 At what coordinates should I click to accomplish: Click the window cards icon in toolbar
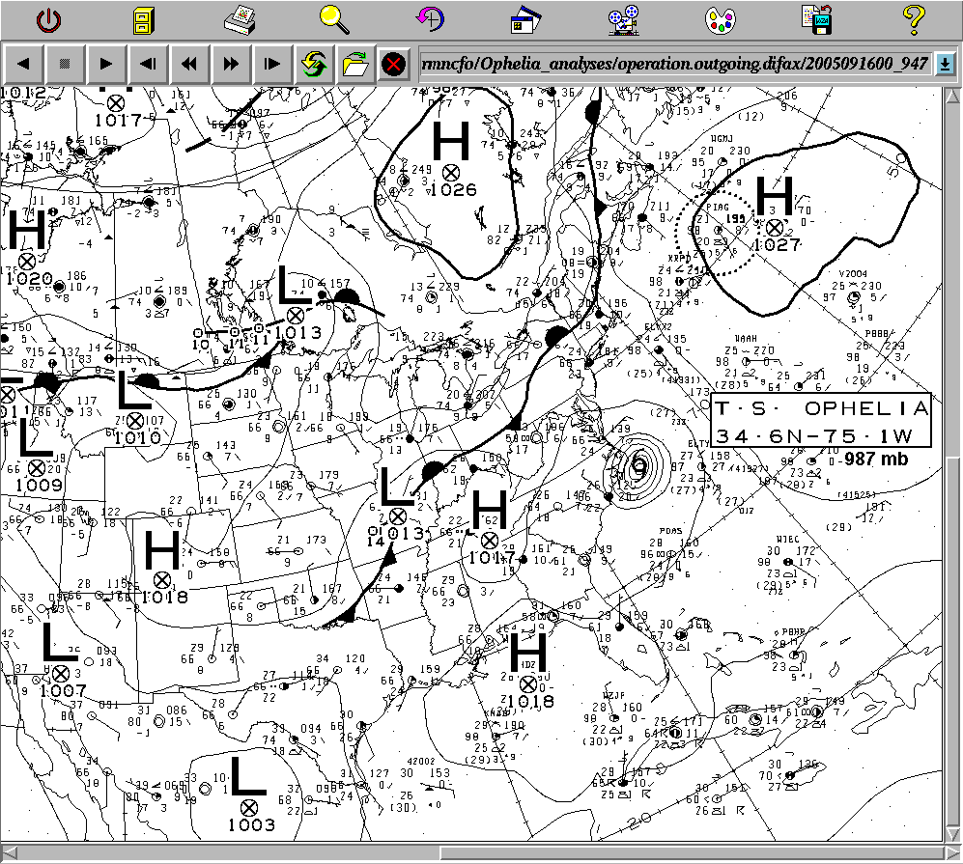[x=527, y=18]
